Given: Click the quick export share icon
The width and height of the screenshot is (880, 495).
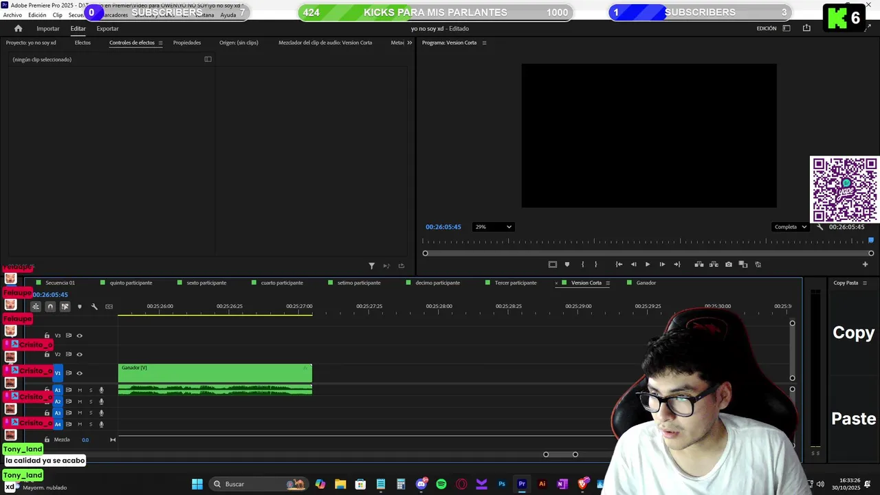Looking at the screenshot, I should [x=806, y=28].
